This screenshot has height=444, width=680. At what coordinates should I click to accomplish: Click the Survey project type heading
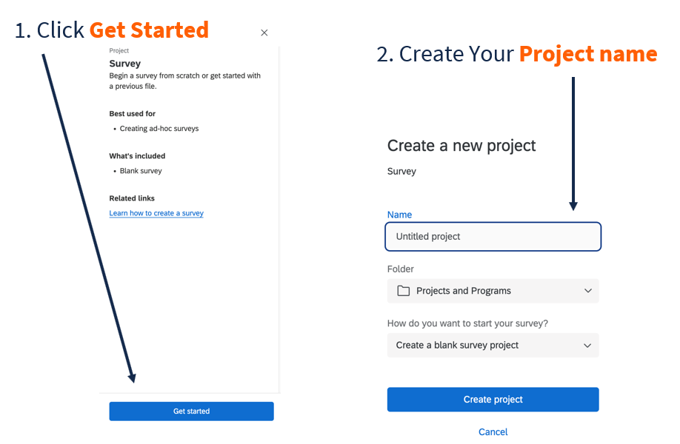point(125,64)
